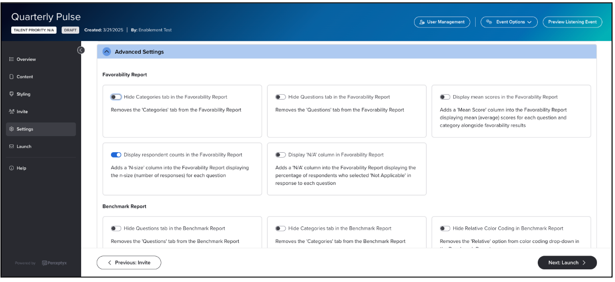The width and height of the screenshot is (615, 282).
Task: Click the Launch envelope icon in sidebar
Action: click(11, 146)
